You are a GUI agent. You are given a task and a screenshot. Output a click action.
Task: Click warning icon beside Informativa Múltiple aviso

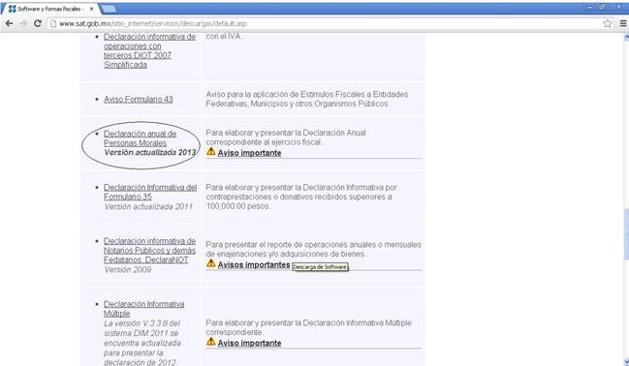coord(210,342)
